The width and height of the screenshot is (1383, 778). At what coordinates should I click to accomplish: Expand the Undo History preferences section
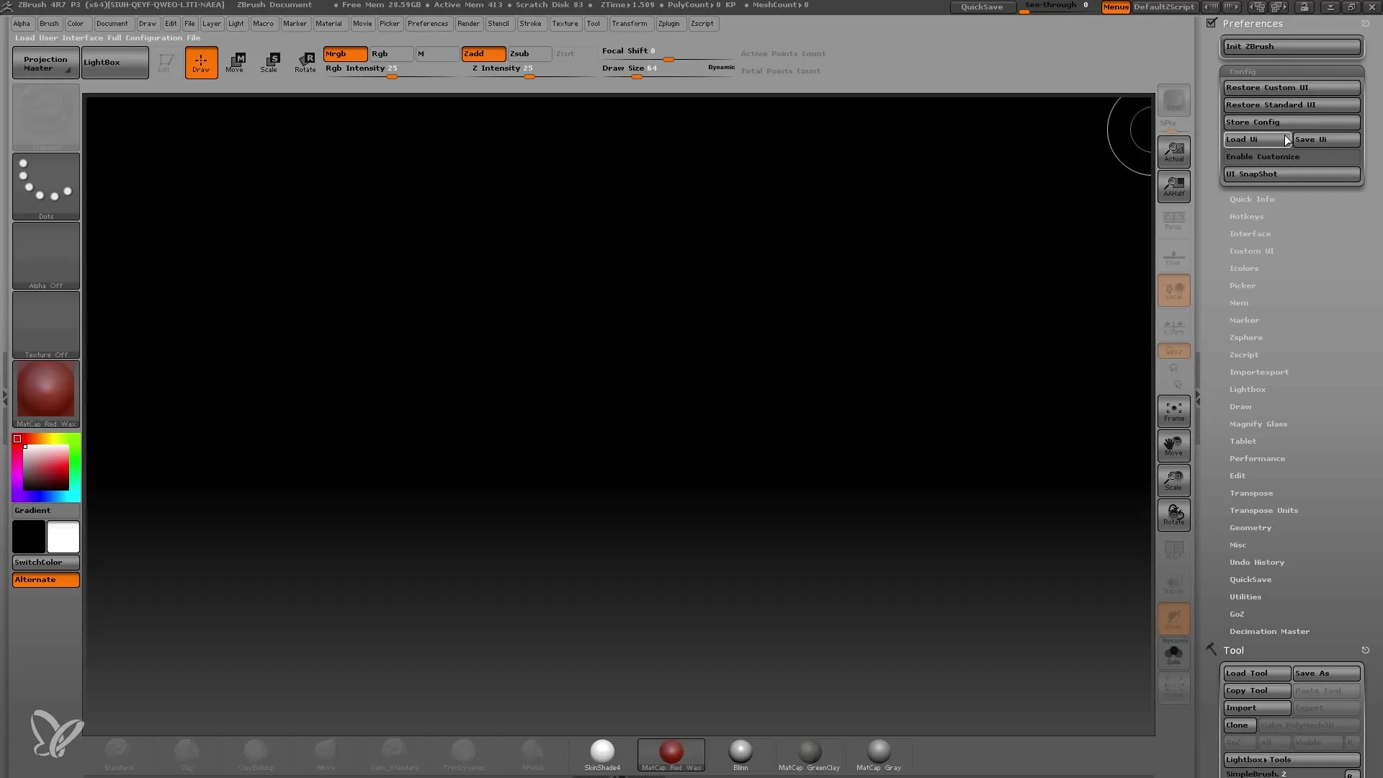point(1256,563)
